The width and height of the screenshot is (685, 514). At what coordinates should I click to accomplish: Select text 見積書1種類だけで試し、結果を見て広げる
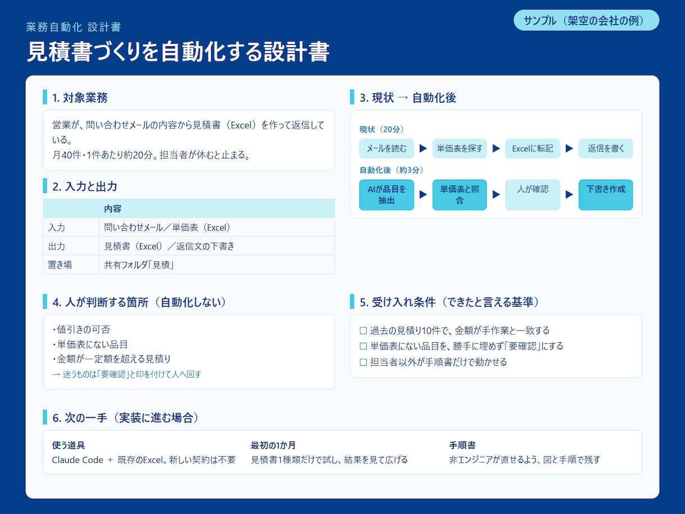click(329, 460)
